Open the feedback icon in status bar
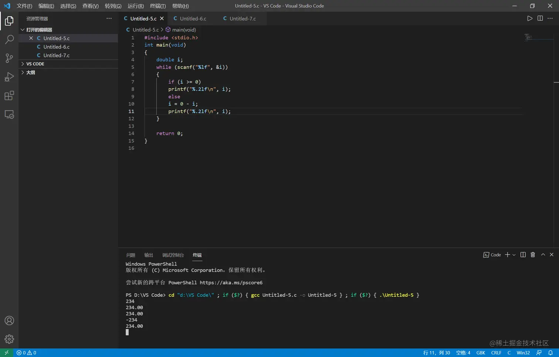Screen dimensions: 559x357 [x=539, y=353]
